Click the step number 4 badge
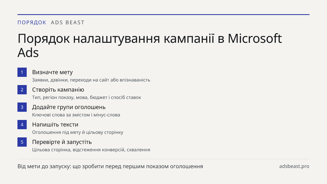Image resolution: width=327 pixels, height=184 pixels. [22, 125]
